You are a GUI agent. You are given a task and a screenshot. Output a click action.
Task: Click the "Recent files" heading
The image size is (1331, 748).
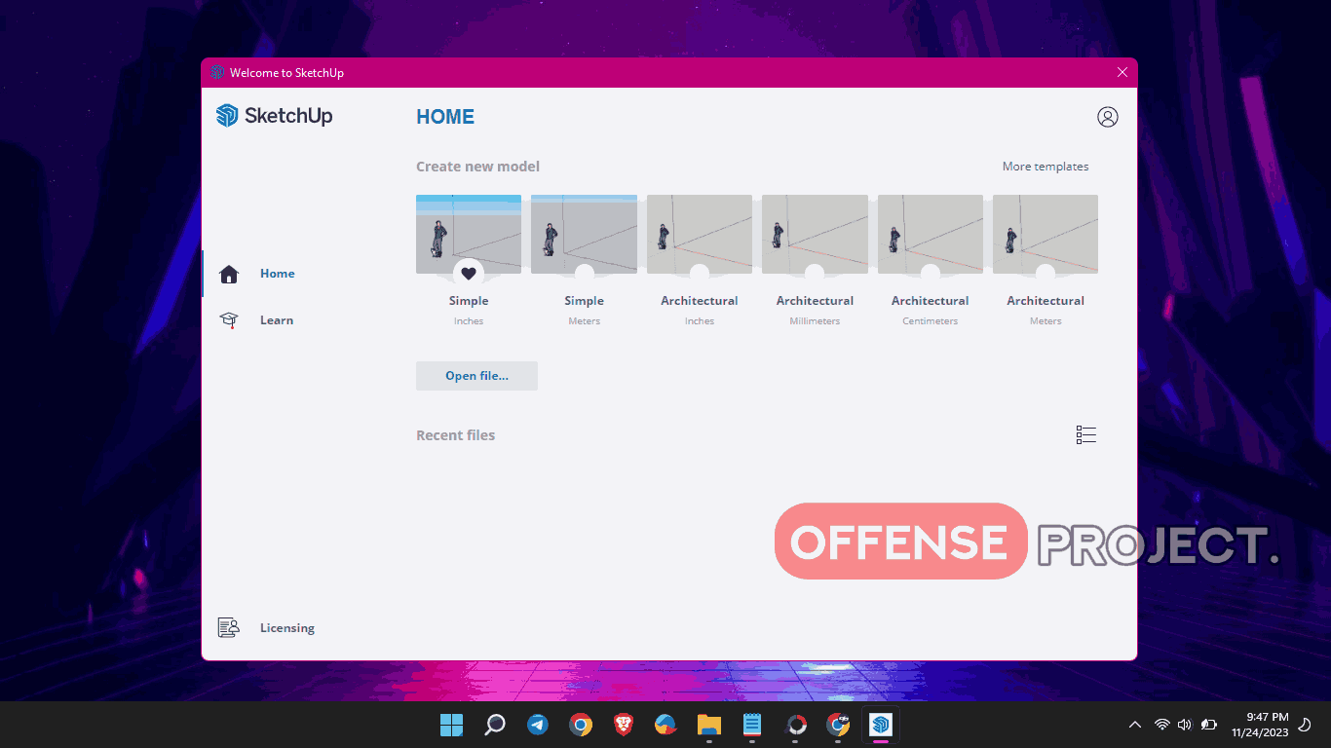pyautogui.click(x=455, y=435)
